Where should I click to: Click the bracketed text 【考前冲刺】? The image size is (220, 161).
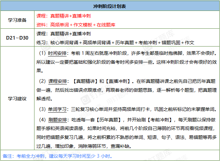pos(160,120)
